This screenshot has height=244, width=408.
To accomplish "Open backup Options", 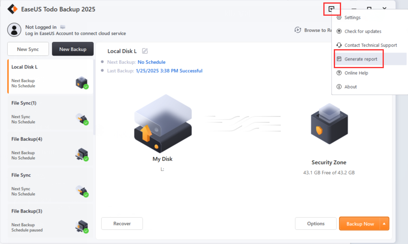I will point(316,223).
